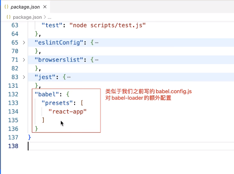Expand the folded eslintConfig block
Screen dimensions: 234x174
tap(24, 43)
